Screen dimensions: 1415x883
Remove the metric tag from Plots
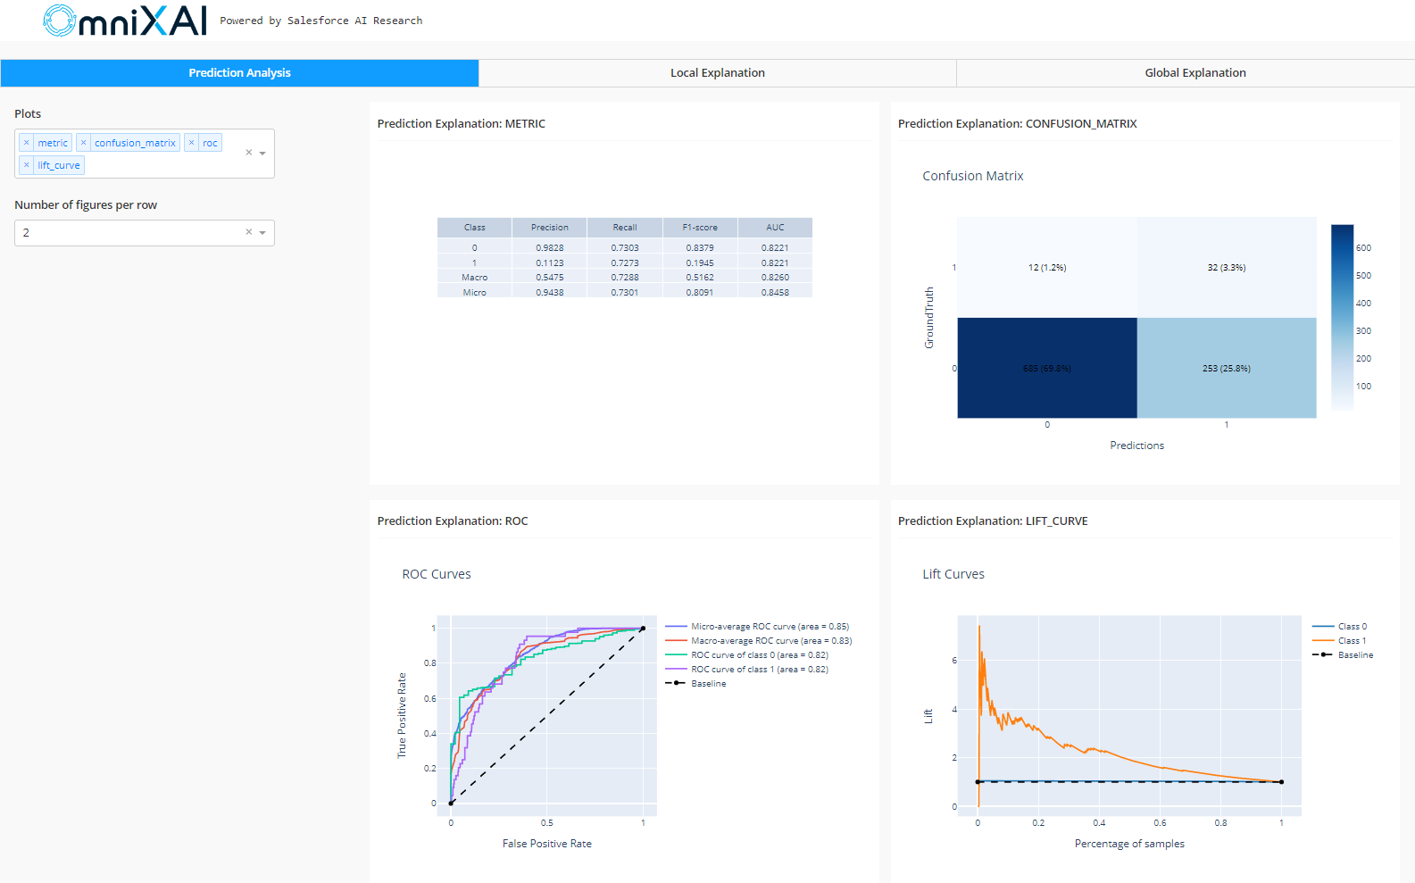click(x=27, y=143)
